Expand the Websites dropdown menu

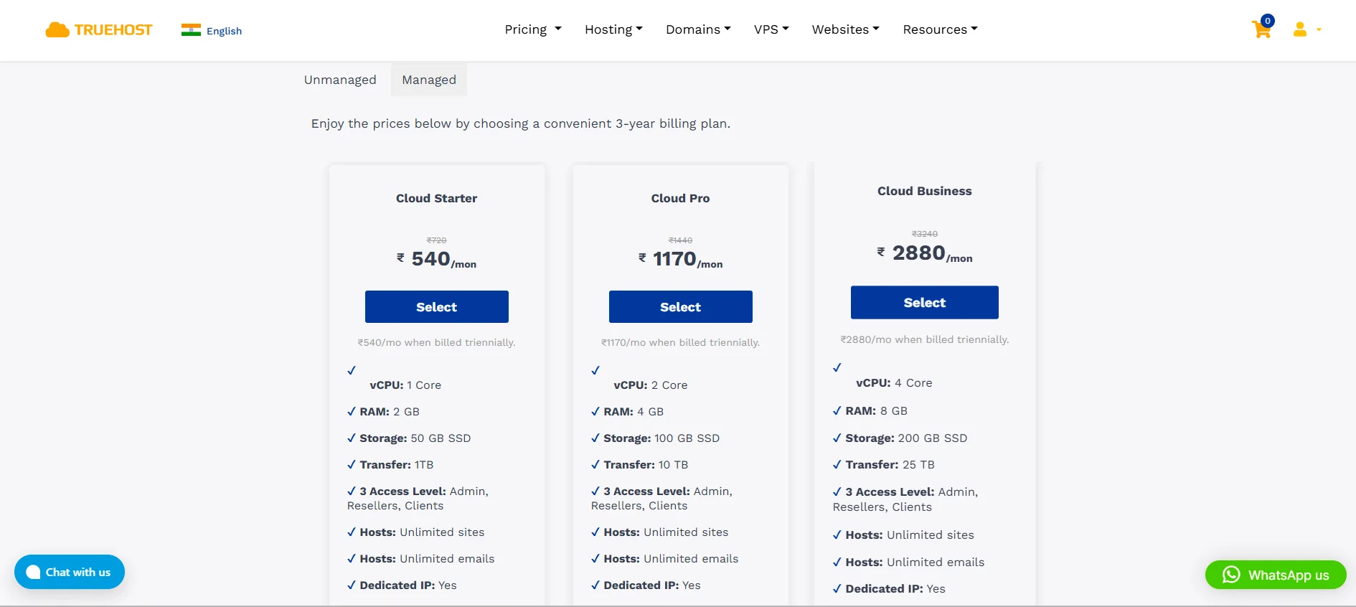[x=845, y=29]
